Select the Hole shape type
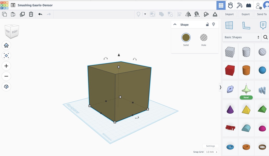Screen dimensions: 269x156 click(204, 38)
